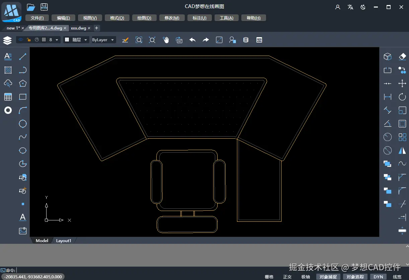Switch to the xxx.dwg tab
The height and width of the screenshot is (280, 409).
coord(78,28)
